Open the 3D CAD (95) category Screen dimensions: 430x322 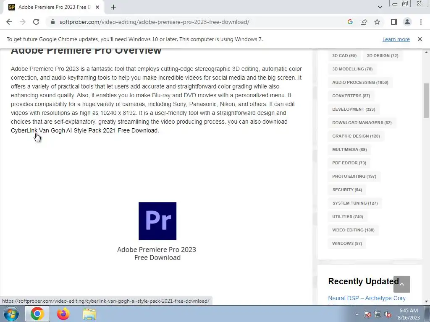pyautogui.click(x=344, y=56)
